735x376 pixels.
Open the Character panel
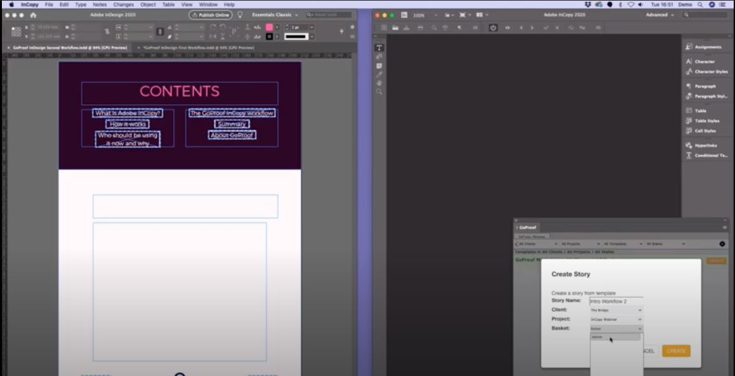point(700,62)
